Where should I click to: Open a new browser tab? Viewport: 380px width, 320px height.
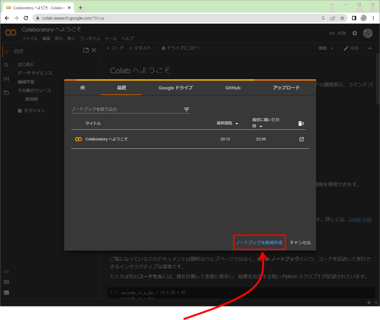click(x=80, y=8)
